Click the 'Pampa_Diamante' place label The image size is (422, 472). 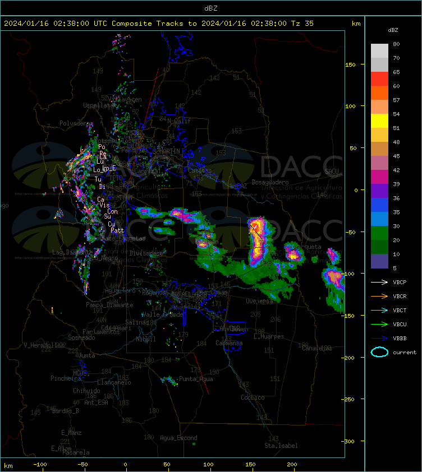pyautogui.click(x=109, y=304)
